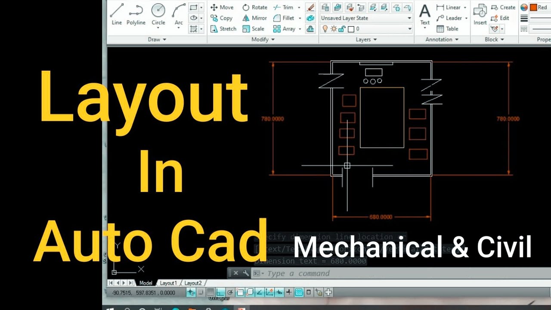Select the Arc tool

pos(179,15)
